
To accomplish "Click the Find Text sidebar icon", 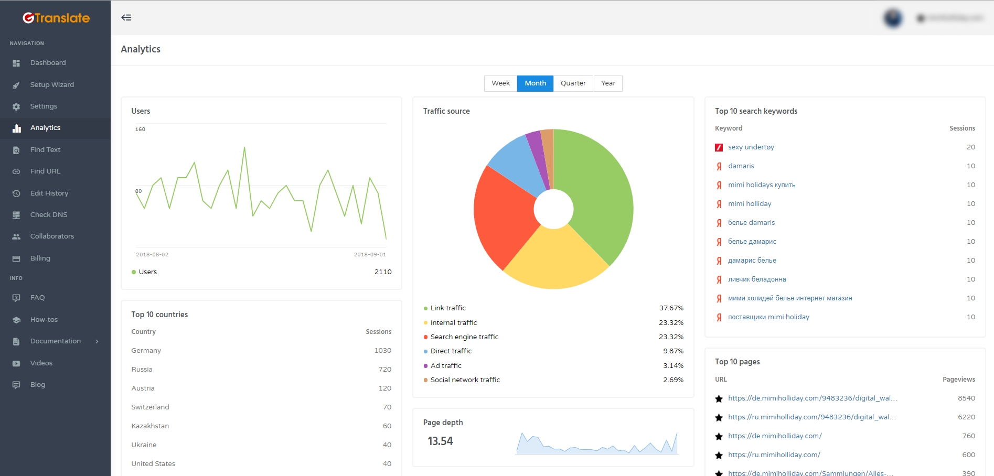I will [x=16, y=149].
